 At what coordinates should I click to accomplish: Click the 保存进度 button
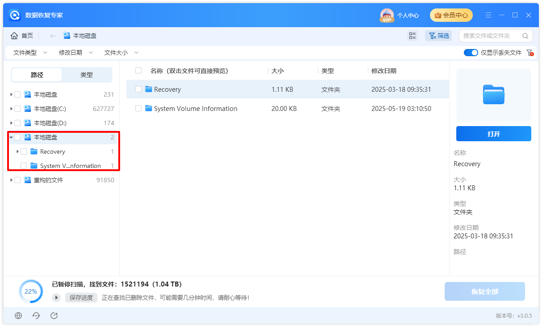coord(81,298)
